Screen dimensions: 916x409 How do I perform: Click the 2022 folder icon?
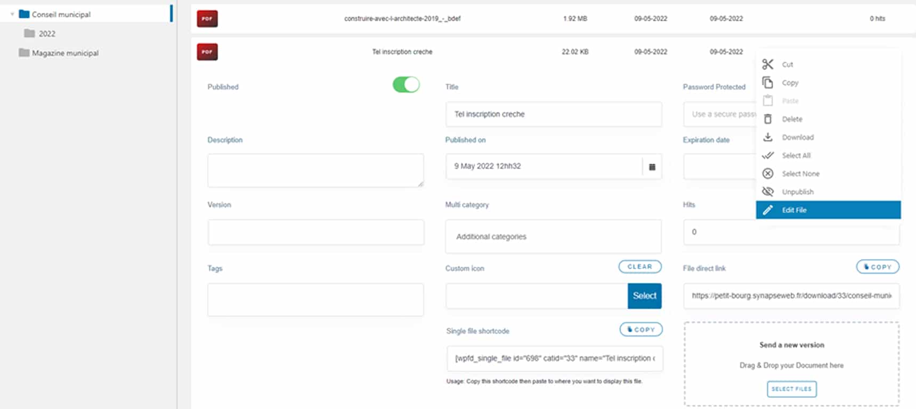29,34
